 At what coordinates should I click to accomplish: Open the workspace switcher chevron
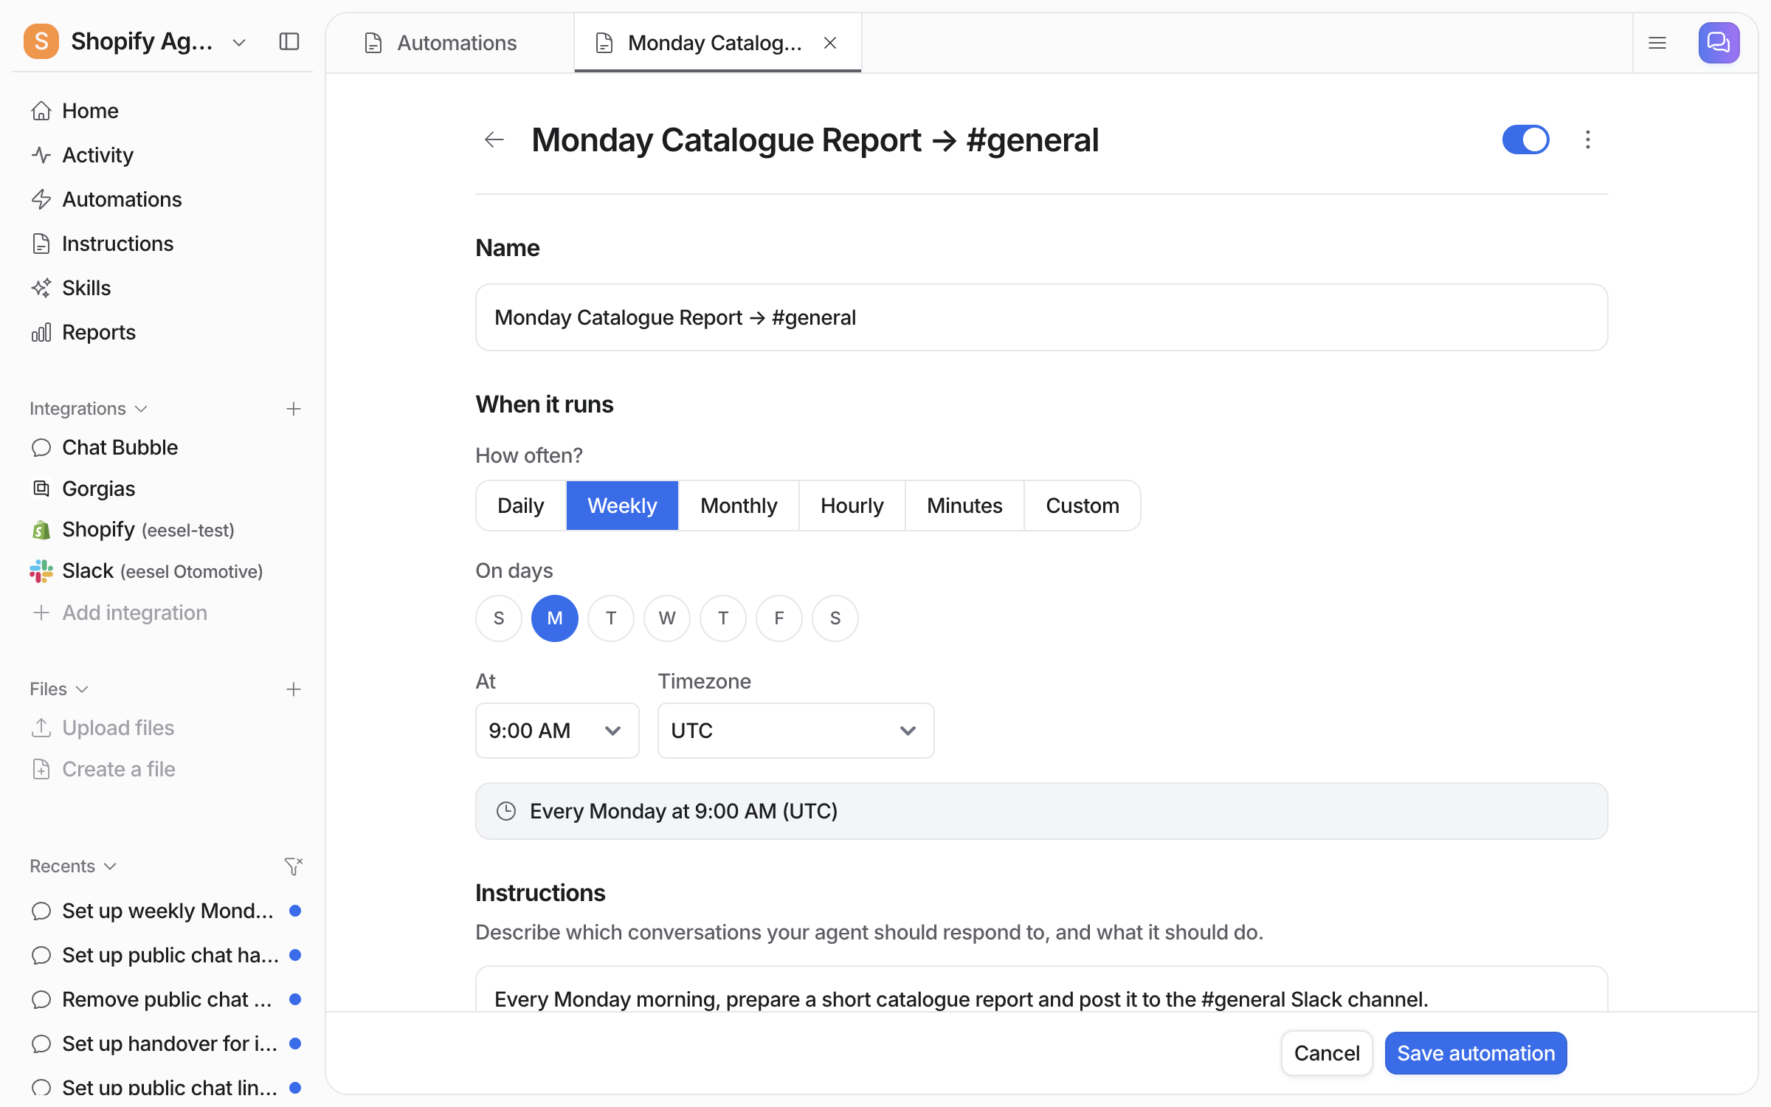(x=239, y=43)
